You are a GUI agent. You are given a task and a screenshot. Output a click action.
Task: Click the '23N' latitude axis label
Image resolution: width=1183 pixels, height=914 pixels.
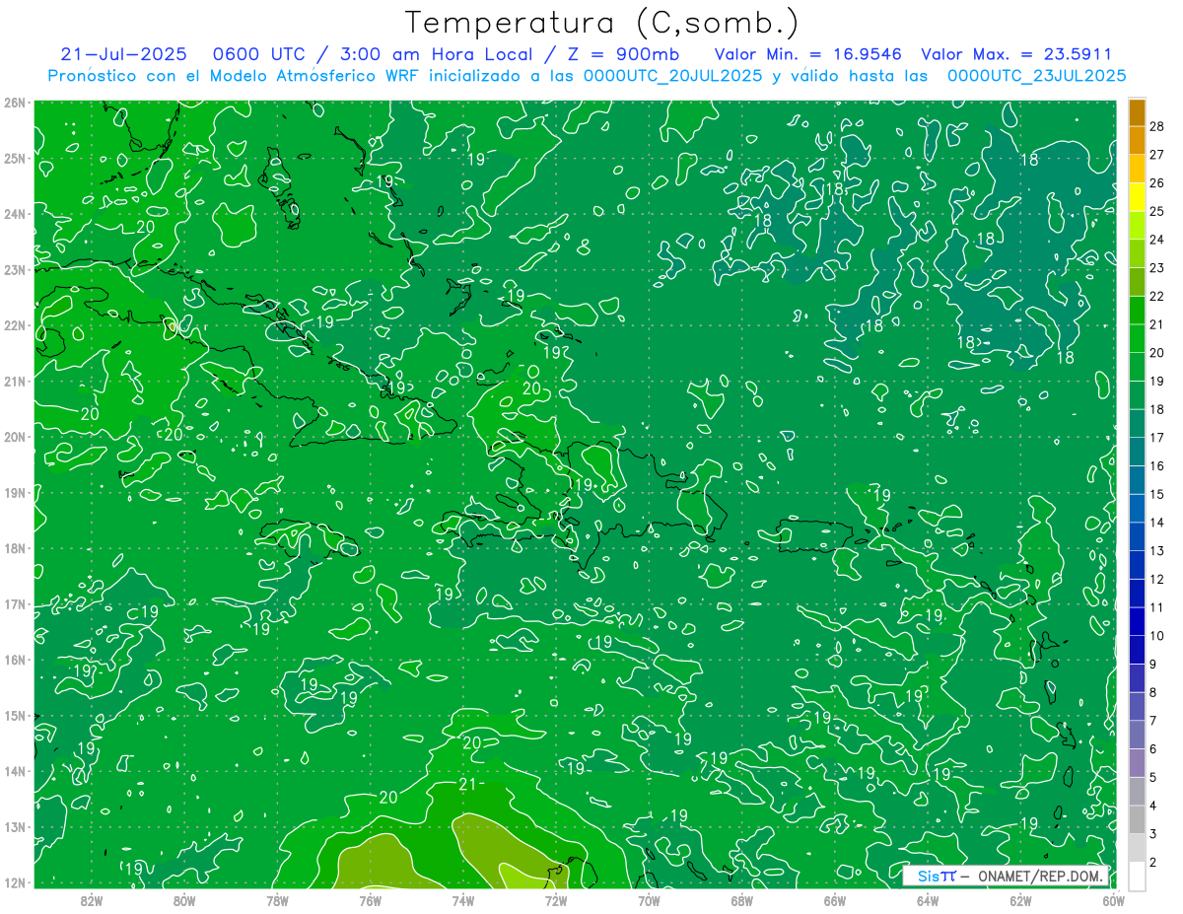14,269
